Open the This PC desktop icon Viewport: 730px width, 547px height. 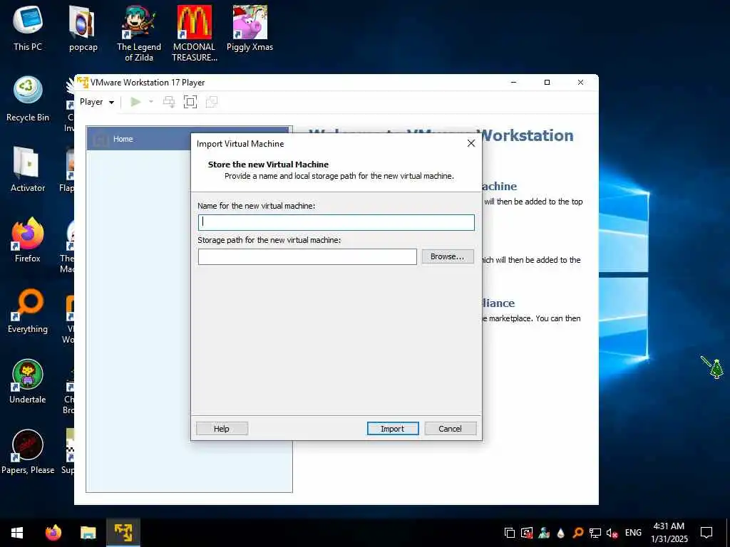click(28, 28)
